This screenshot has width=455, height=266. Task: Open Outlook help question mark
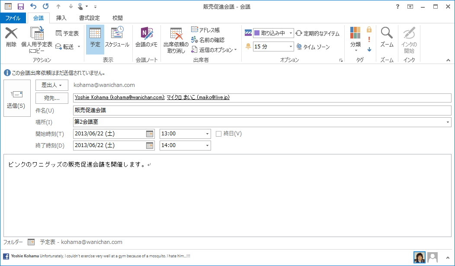point(397,6)
